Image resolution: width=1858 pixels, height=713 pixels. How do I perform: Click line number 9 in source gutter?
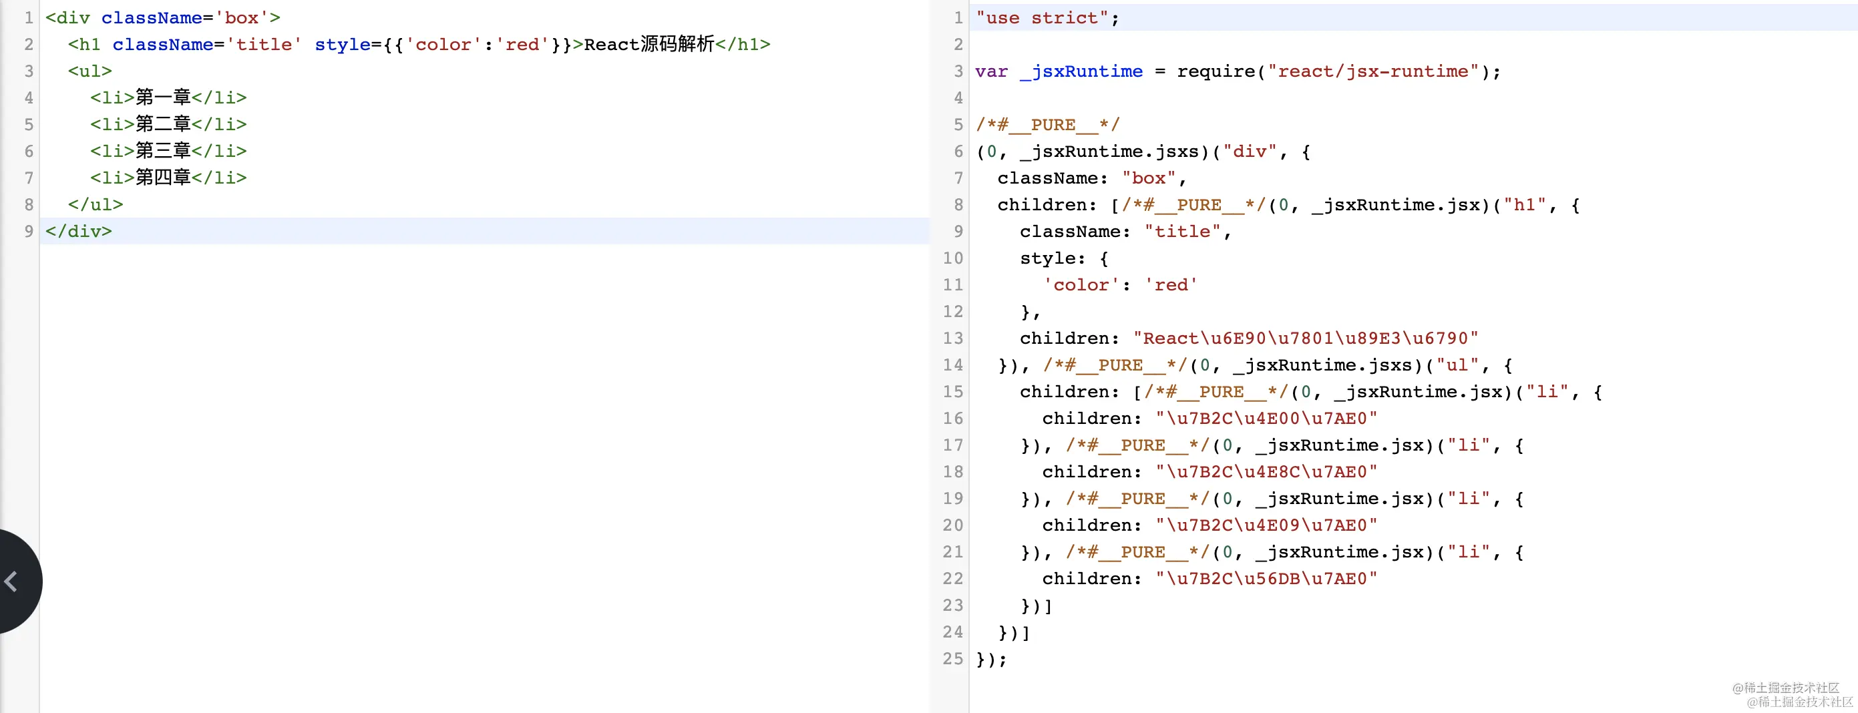click(29, 231)
